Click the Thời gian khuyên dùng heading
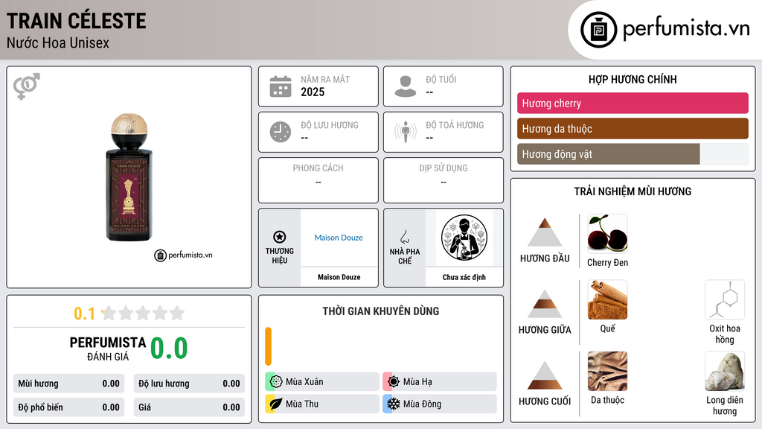762x429 pixels. coord(381,311)
